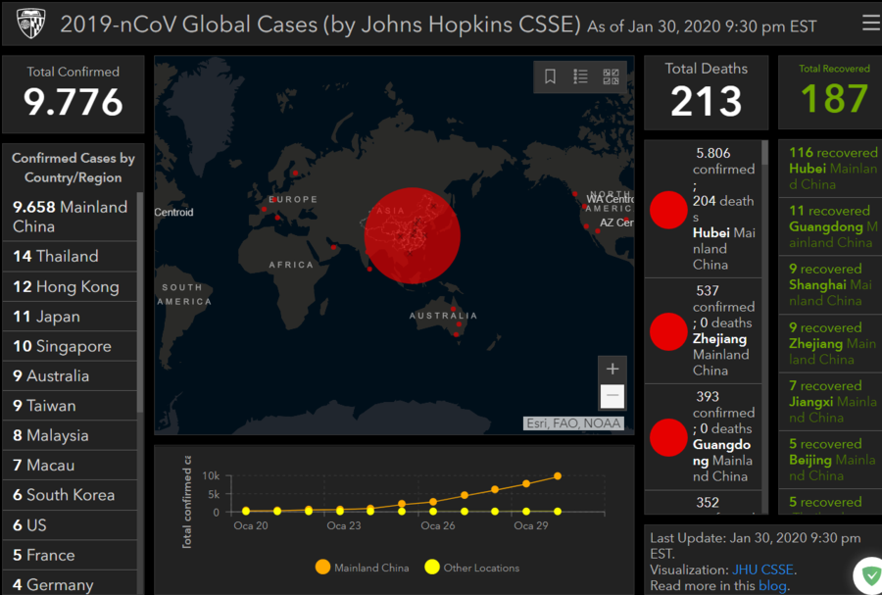Select 11 recovered Guangdong entry
This screenshot has height=595, width=882.
point(830,226)
